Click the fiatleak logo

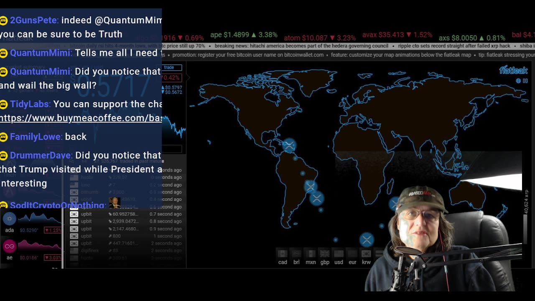pyautogui.click(x=513, y=70)
